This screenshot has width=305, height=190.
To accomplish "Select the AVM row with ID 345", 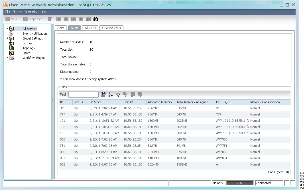I will point(174,108).
